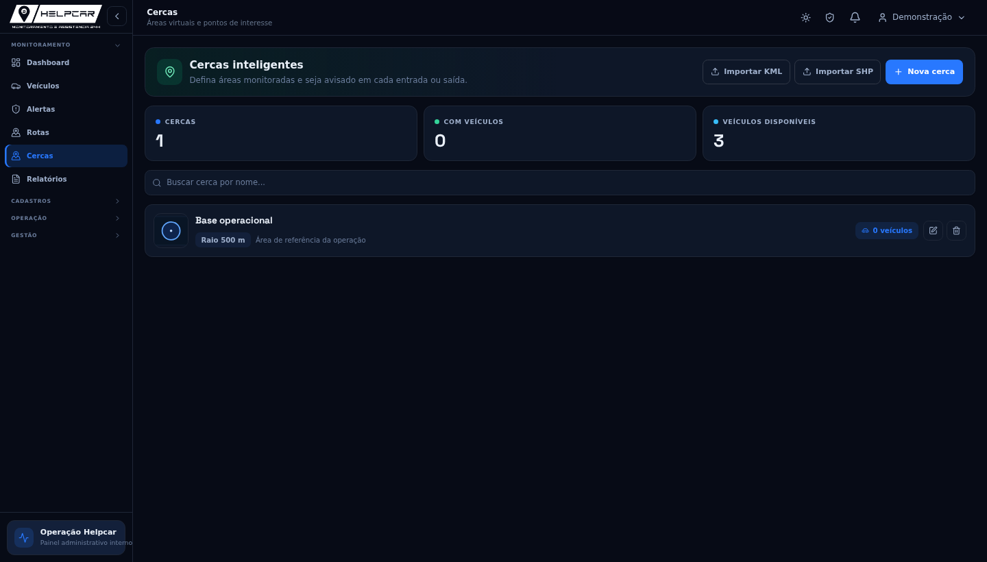The image size is (987, 562).
Task: Click the Cercas inteligentes heading
Action: coord(246,64)
